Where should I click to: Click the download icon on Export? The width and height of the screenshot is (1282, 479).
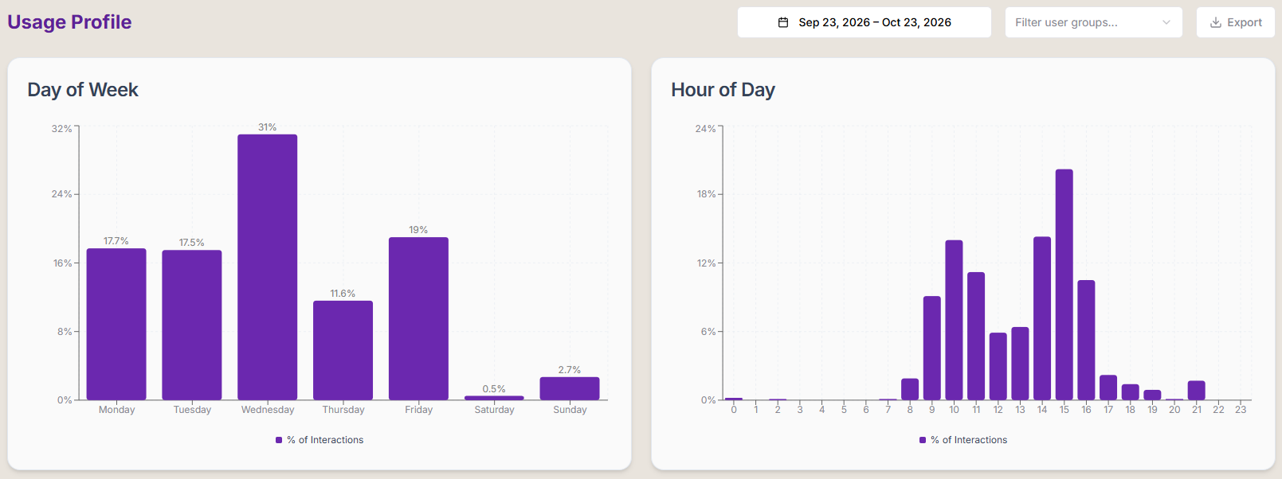point(1216,22)
